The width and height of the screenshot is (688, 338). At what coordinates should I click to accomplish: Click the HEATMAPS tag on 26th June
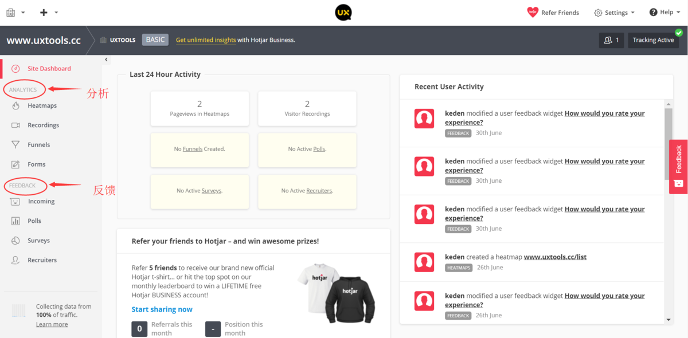(458, 268)
